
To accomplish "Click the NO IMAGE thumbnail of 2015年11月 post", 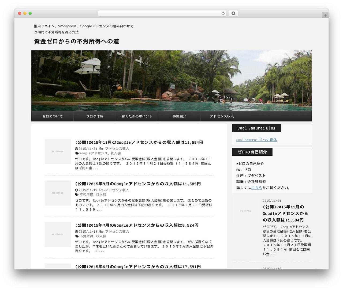I will [58, 152].
